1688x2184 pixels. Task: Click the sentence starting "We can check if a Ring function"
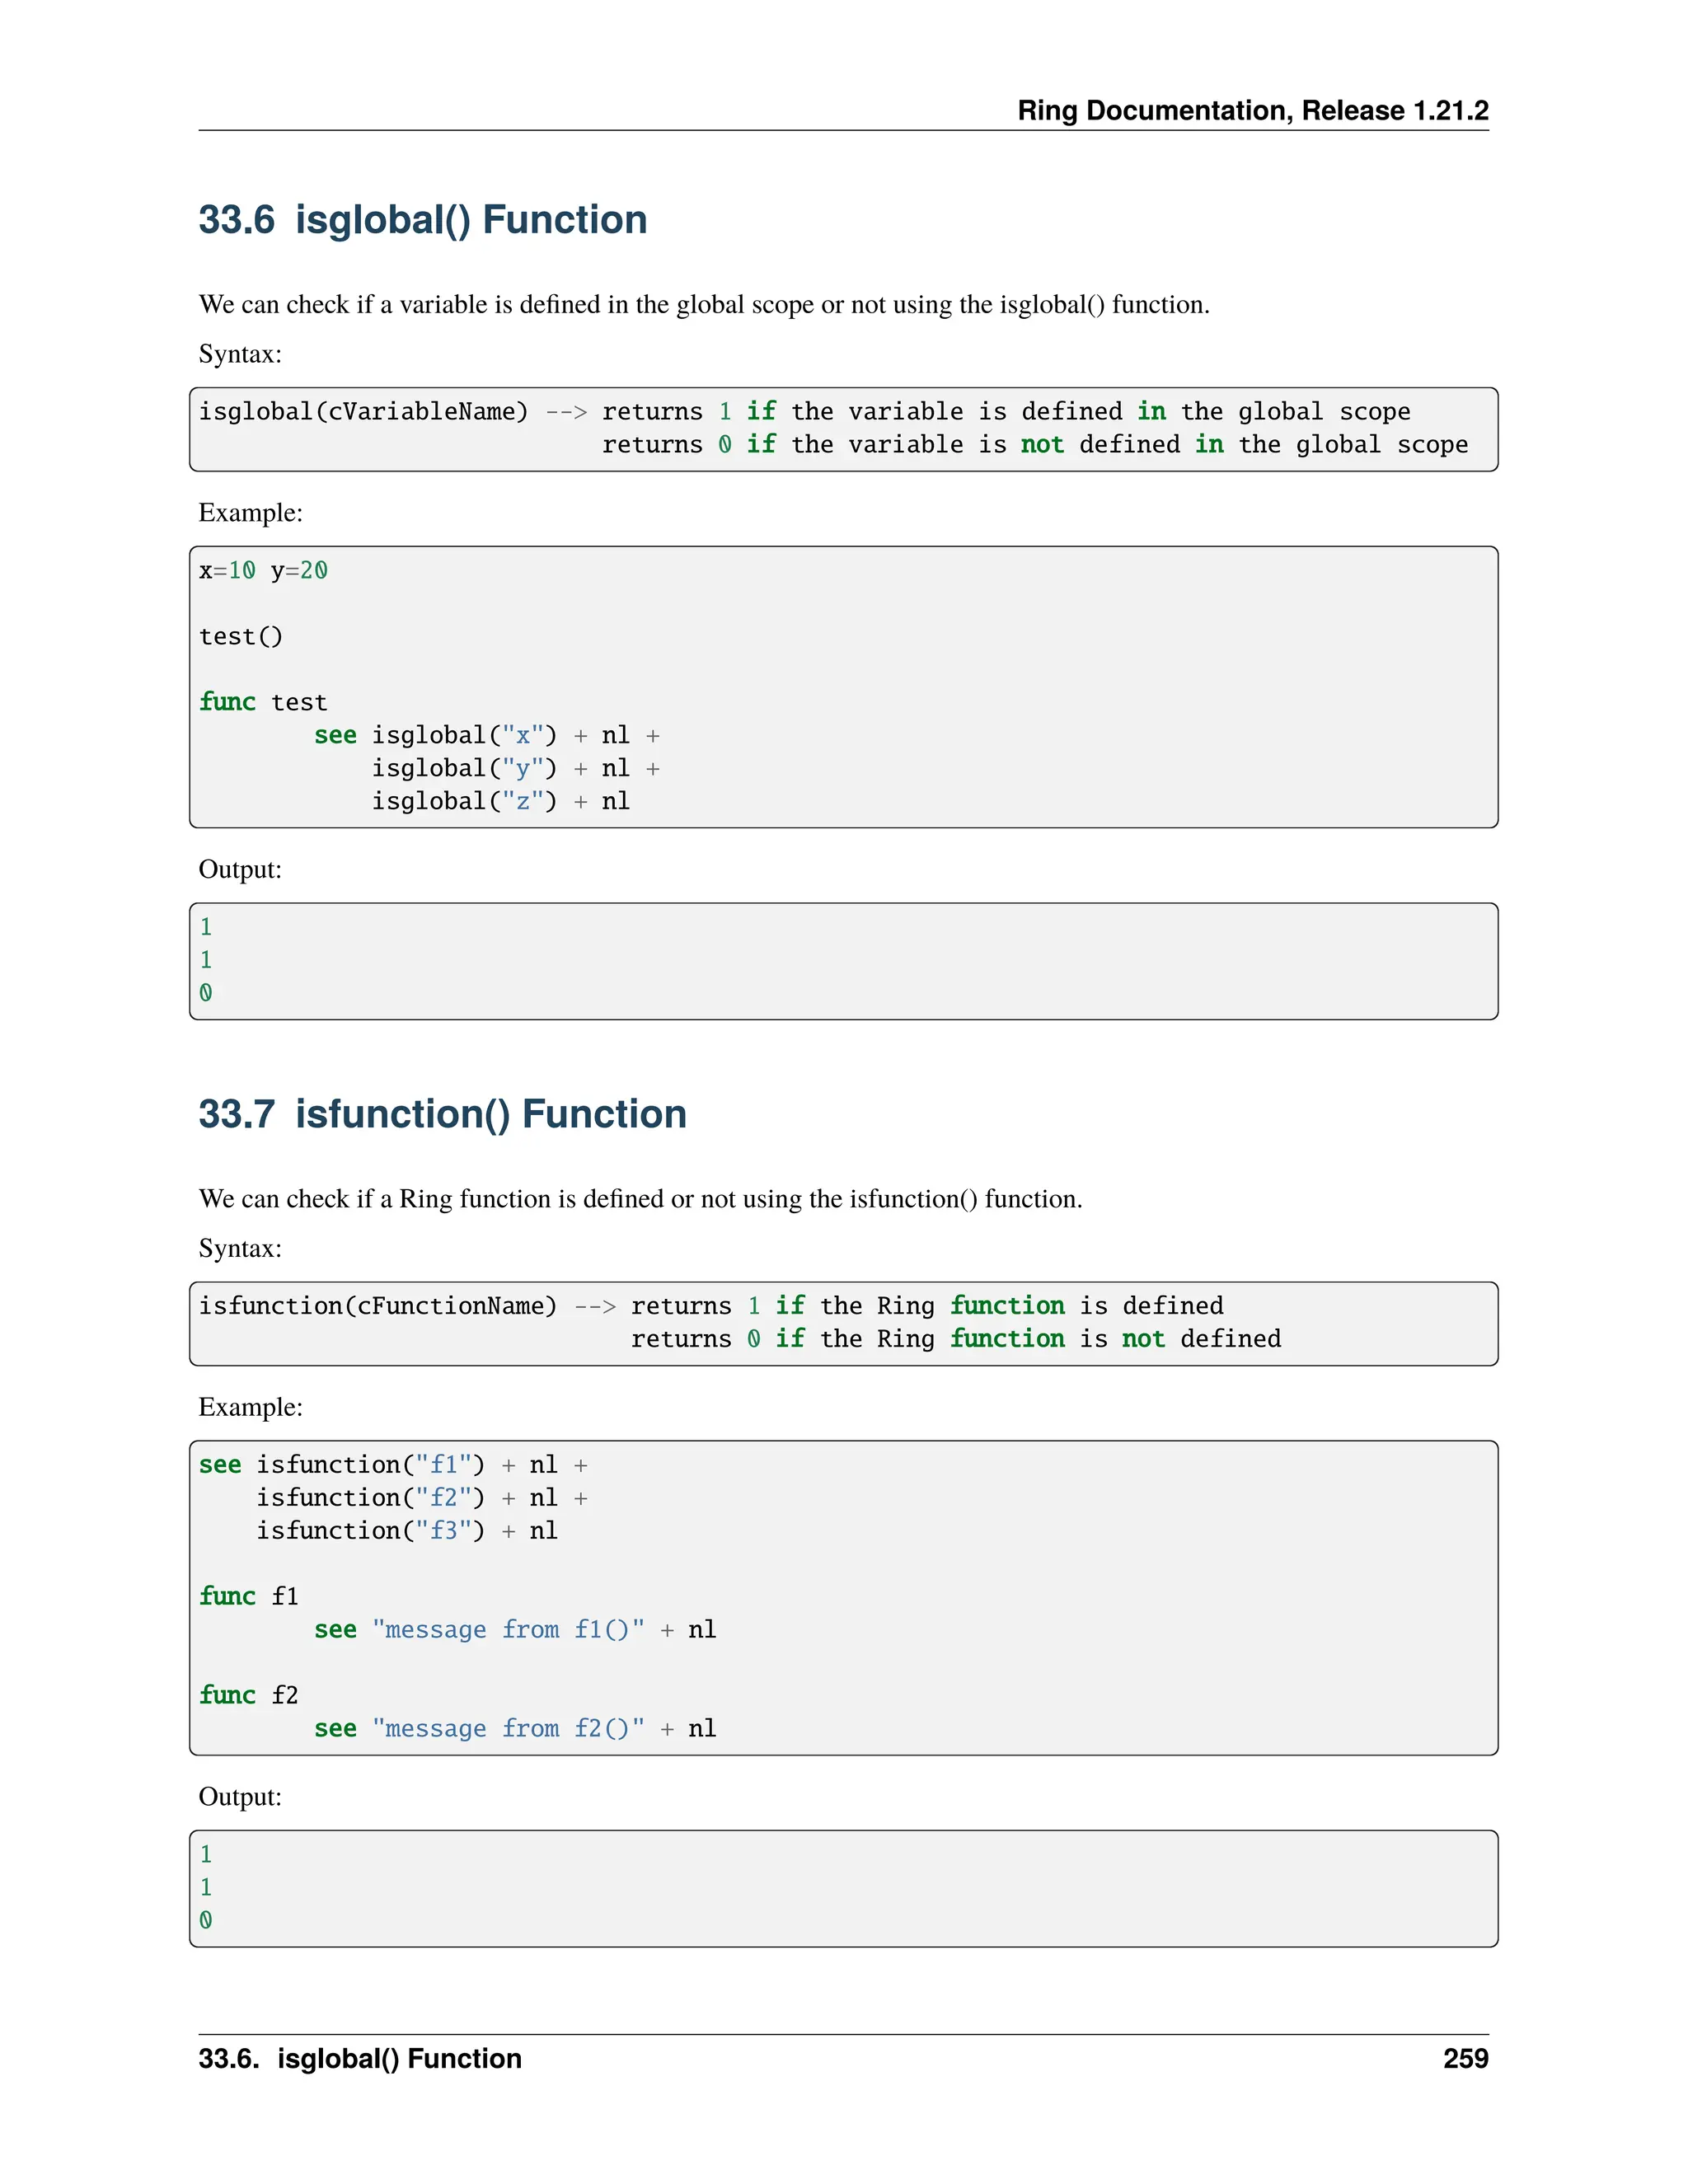coord(640,1199)
